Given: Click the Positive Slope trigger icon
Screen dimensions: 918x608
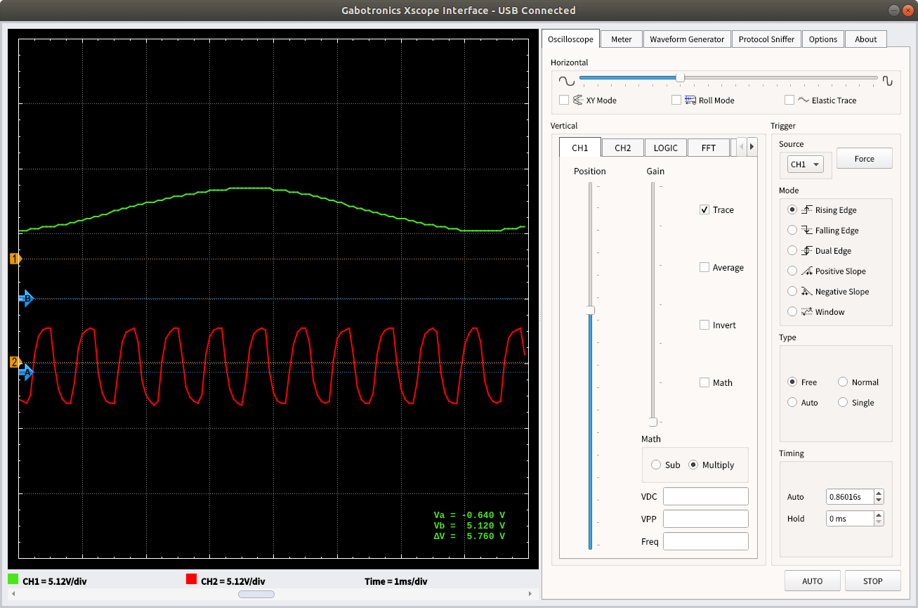Looking at the screenshot, I should coord(807,271).
